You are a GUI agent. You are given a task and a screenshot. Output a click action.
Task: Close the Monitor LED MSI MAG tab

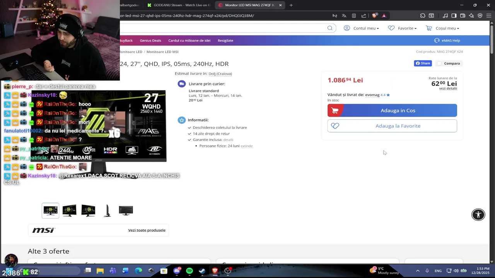(280, 5)
